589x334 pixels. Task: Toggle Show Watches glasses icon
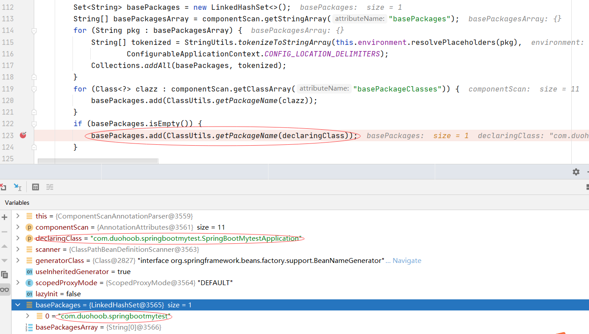coord(4,290)
